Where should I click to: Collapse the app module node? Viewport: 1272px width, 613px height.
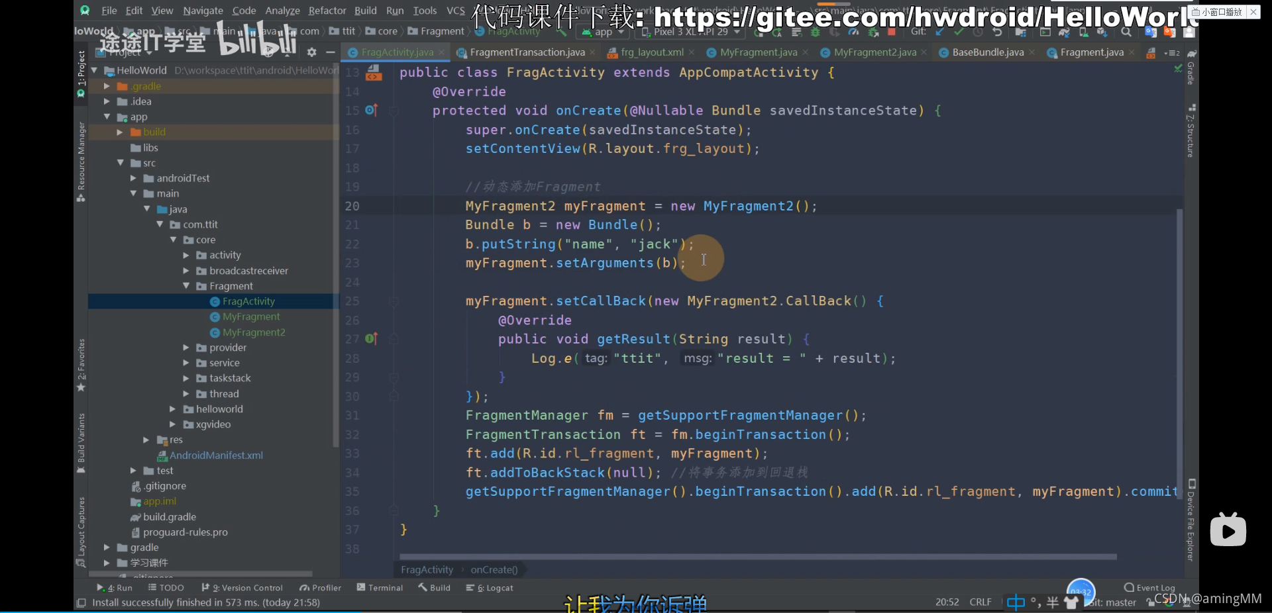click(x=107, y=117)
